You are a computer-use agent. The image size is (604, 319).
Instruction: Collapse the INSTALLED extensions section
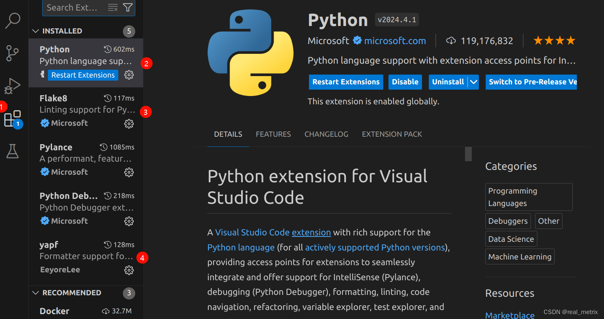tap(36, 31)
